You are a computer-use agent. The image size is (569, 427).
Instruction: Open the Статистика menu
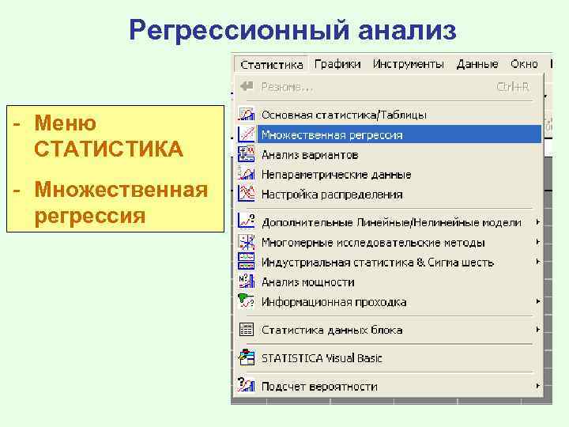[x=271, y=65]
